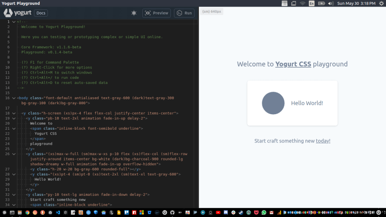This screenshot has height=217, width=386.
Task: Click the 'Yogurt CSS' text on line 22
Action: pyautogui.click(x=46, y=134)
